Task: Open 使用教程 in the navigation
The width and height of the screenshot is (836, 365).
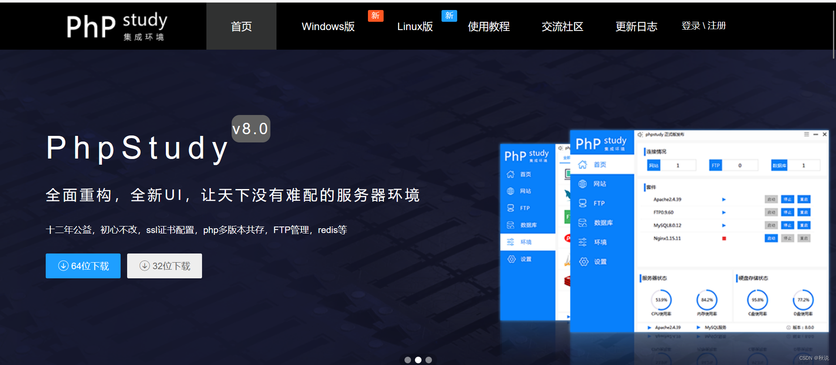Action: coord(489,27)
